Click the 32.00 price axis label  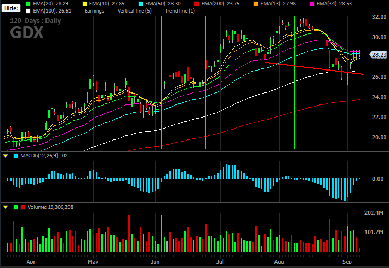point(379,17)
